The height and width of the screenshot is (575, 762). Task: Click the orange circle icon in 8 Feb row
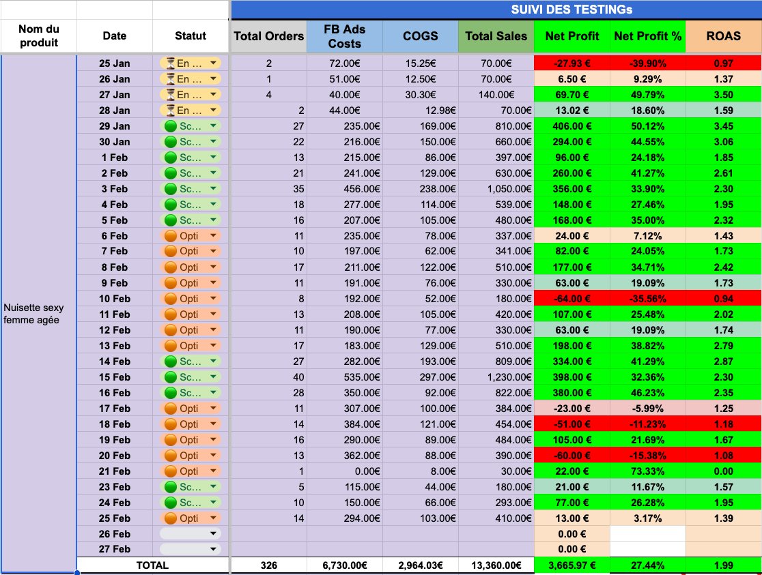tap(170, 267)
